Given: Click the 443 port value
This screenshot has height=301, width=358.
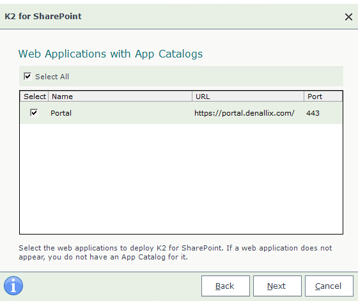Looking at the screenshot, I should click(x=313, y=113).
